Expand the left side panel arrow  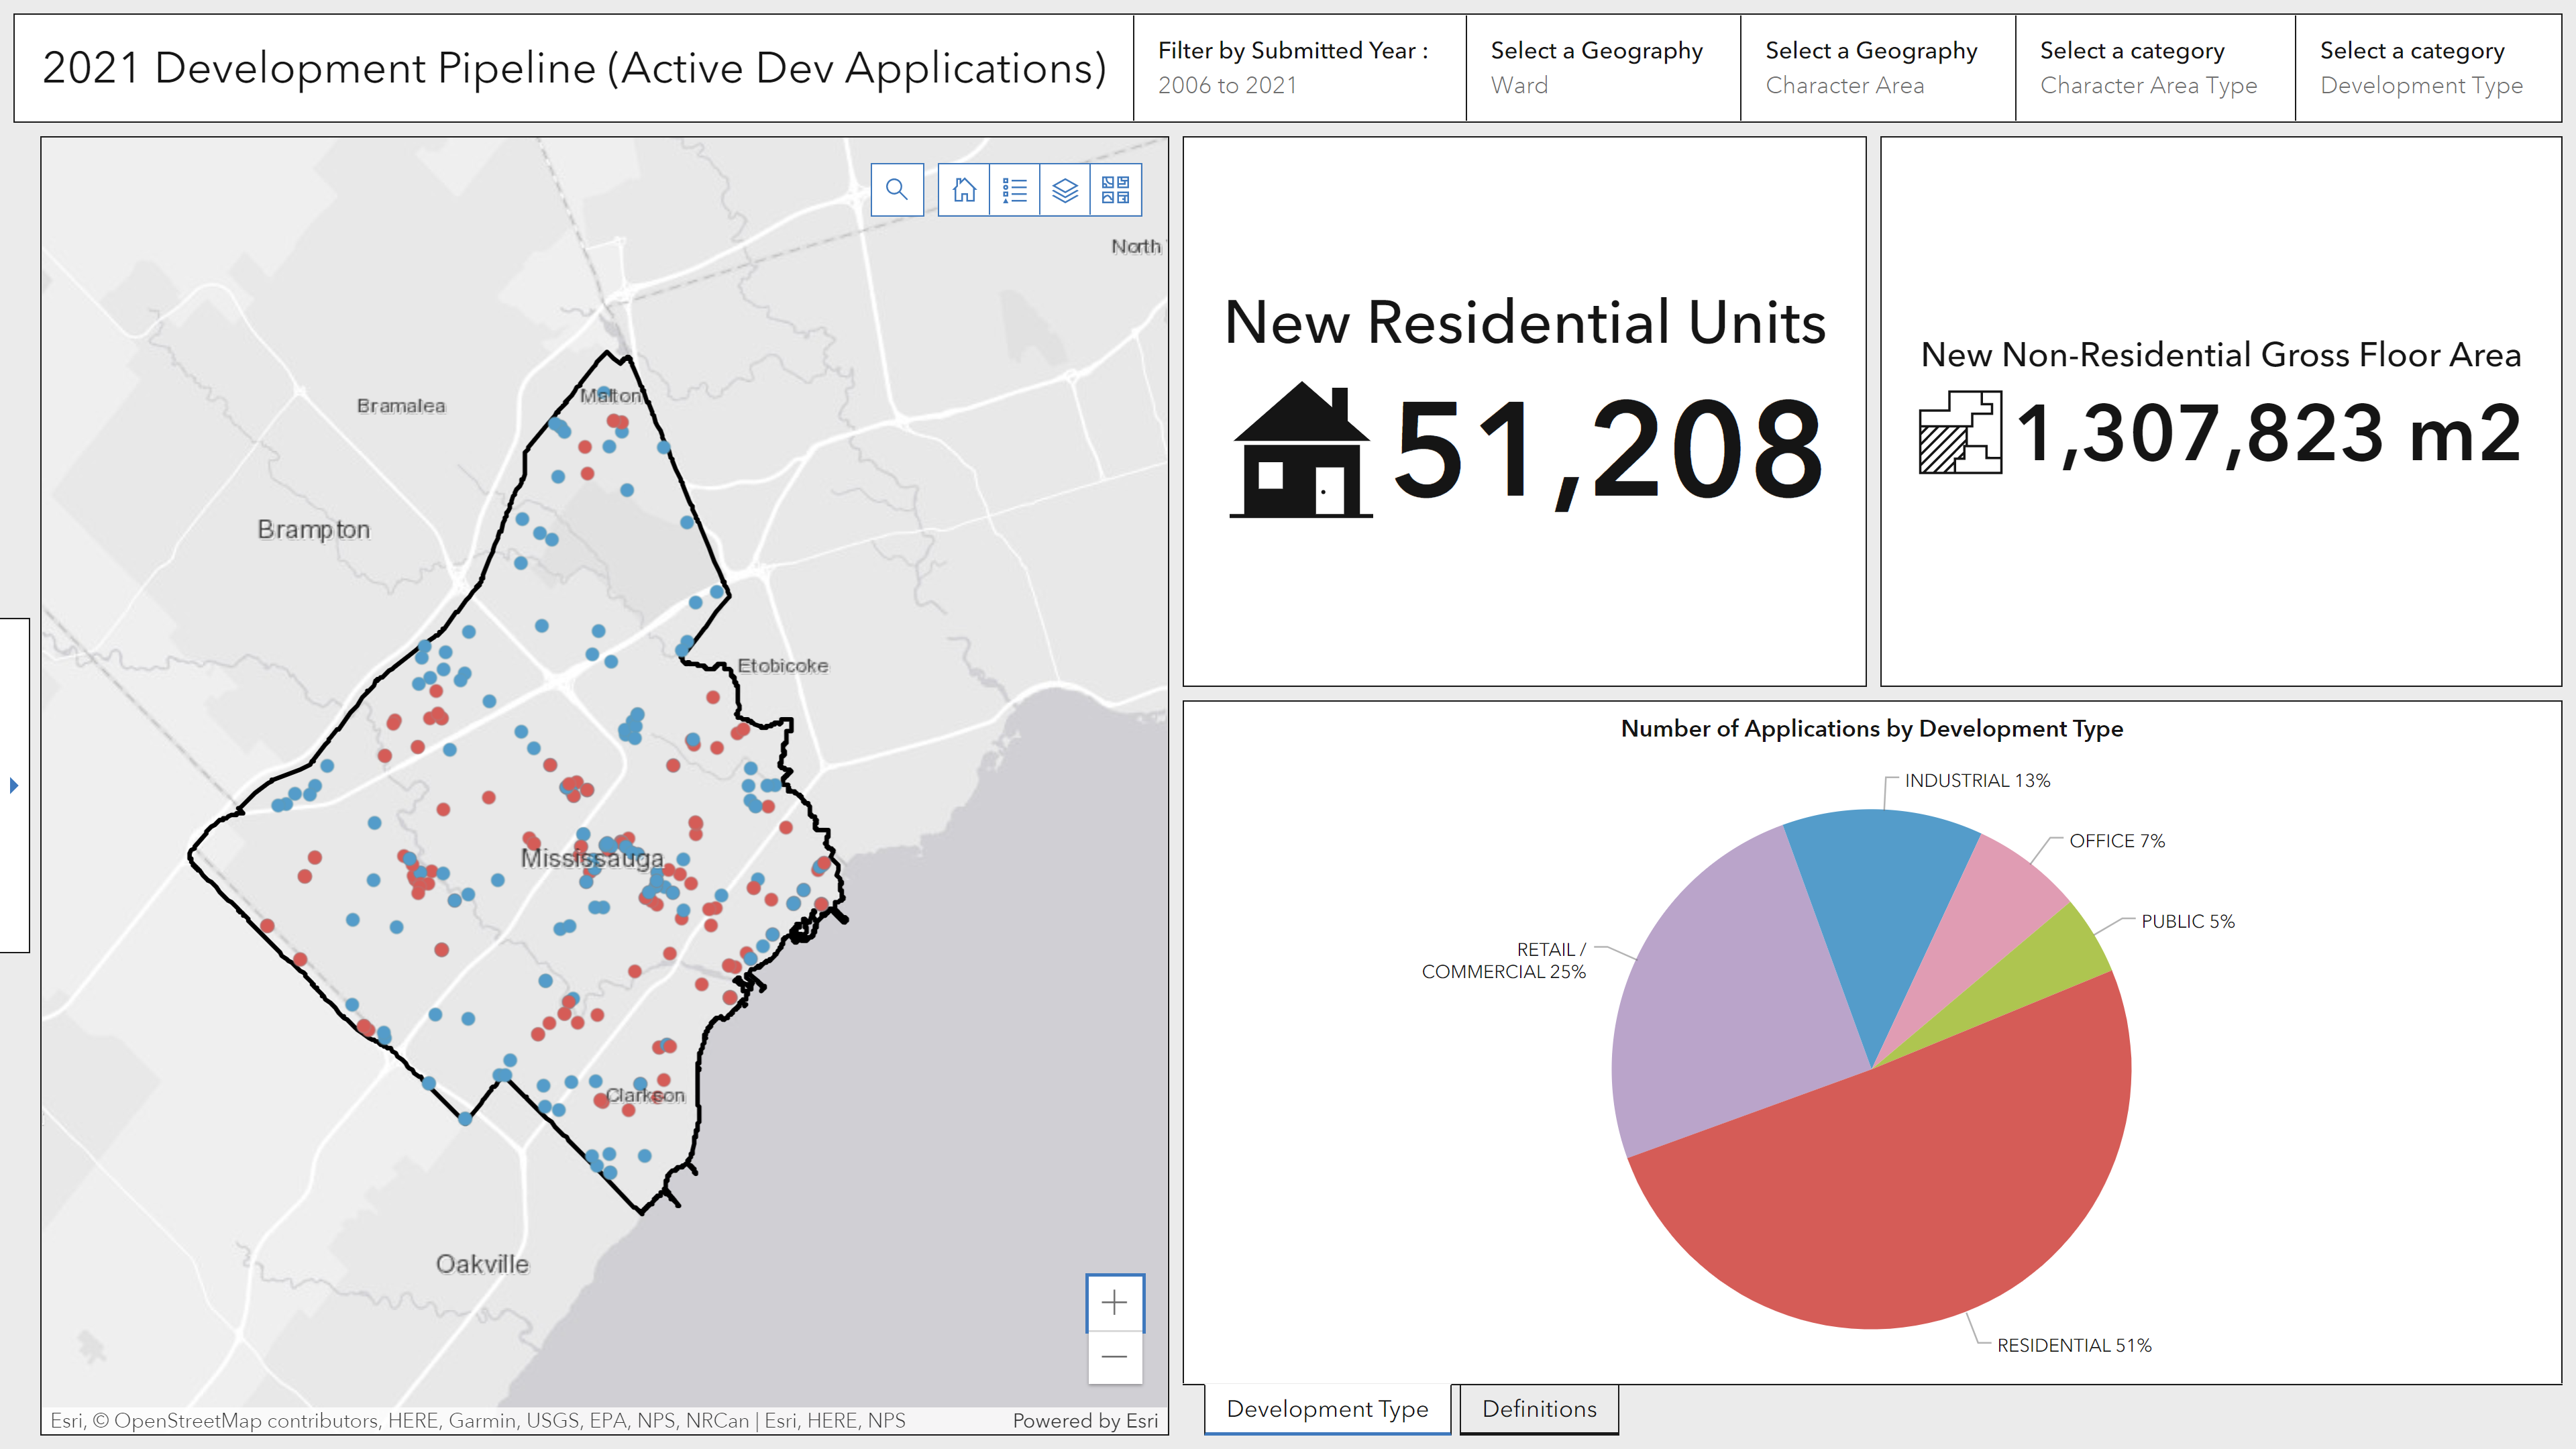(x=14, y=785)
